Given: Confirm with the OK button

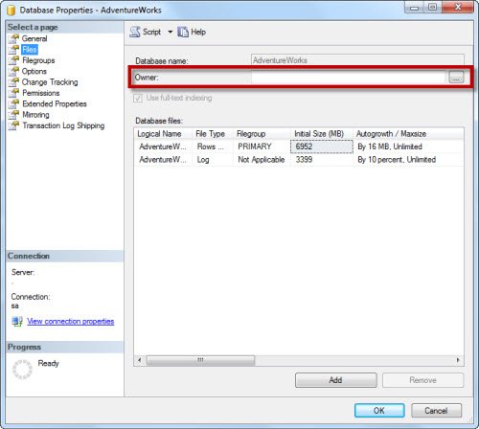Looking at the screenshot, I should tap(379, 411).
